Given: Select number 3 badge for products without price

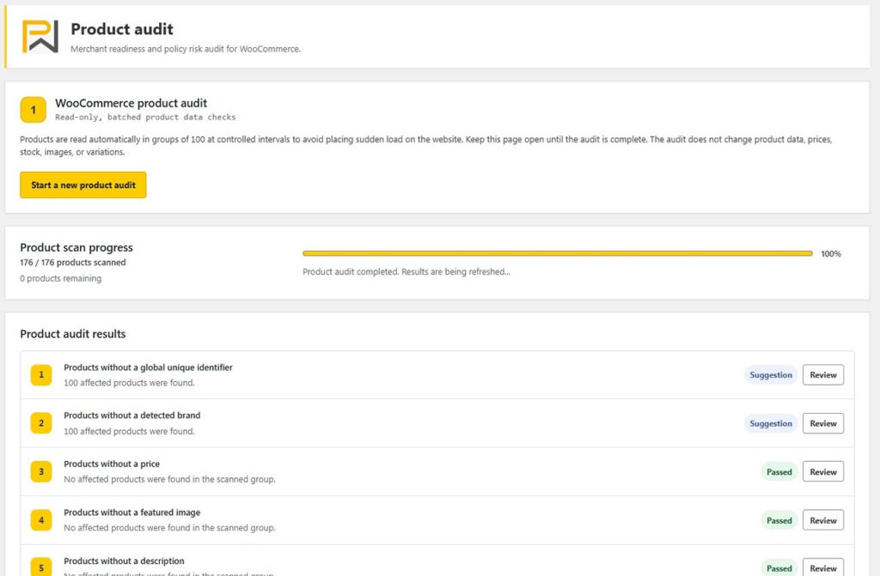Looking at the screenshot, I should [41, 471].
